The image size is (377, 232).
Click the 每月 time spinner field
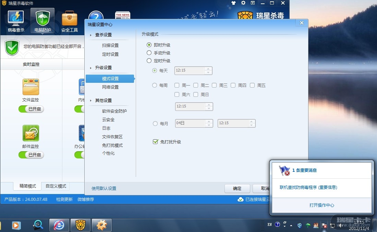pyautogui.click(x=236, y=123)
